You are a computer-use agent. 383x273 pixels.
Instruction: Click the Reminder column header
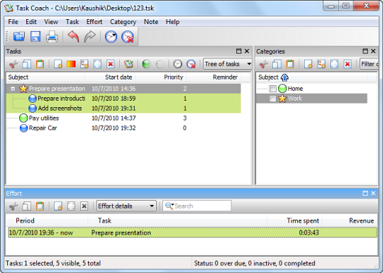tap(213, 77)
